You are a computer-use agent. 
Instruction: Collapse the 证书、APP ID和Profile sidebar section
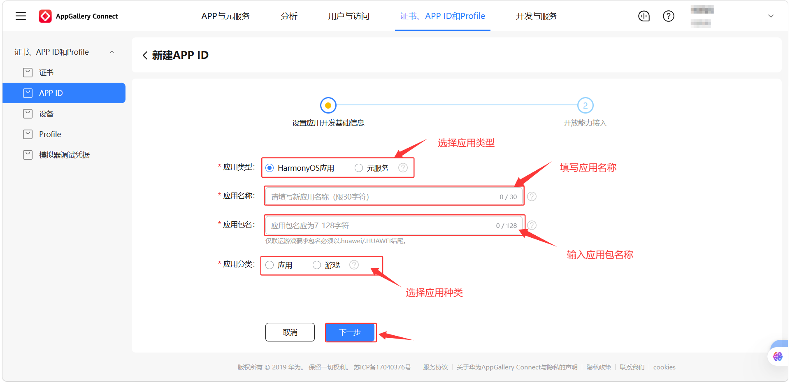coord(112,52)
